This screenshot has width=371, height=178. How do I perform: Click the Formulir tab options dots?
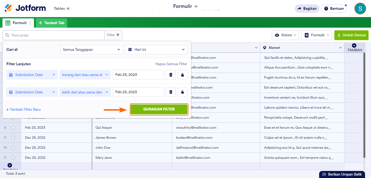(x=30, y=23)
